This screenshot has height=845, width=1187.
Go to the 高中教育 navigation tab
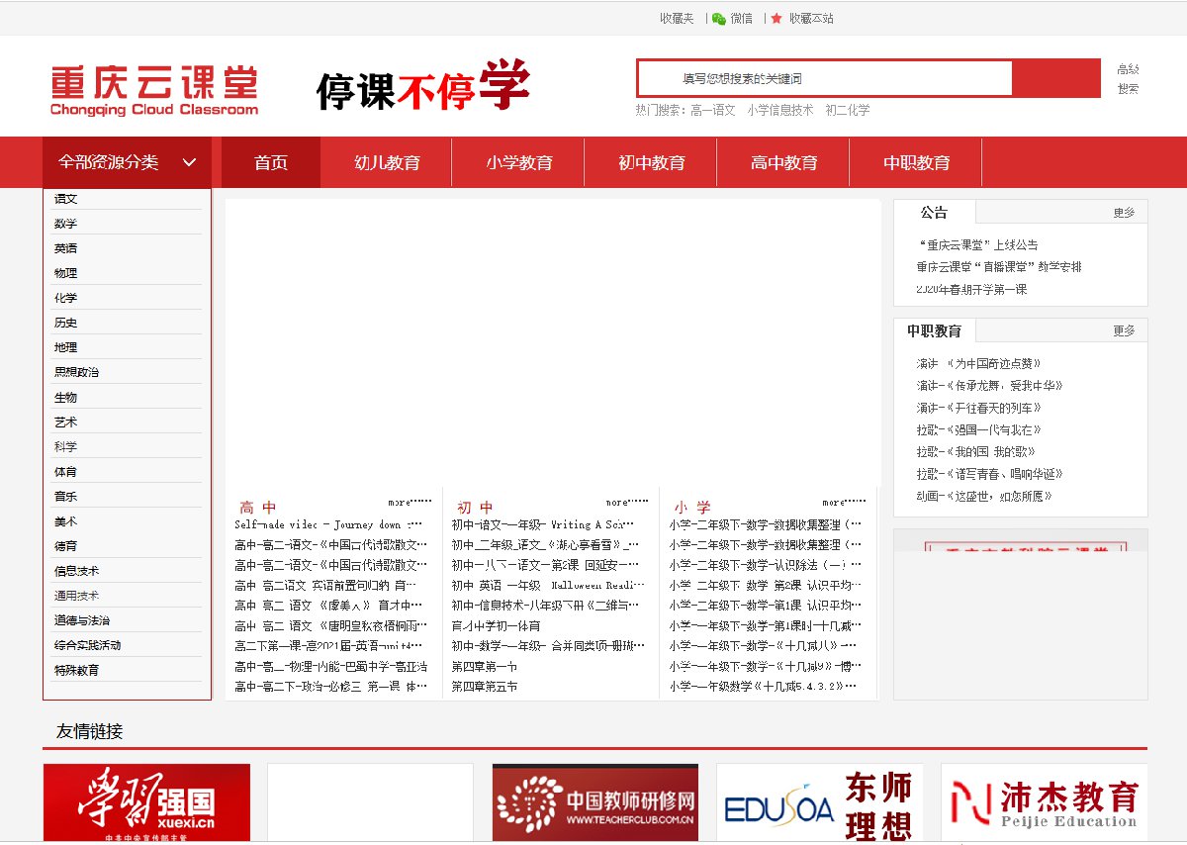783,163
